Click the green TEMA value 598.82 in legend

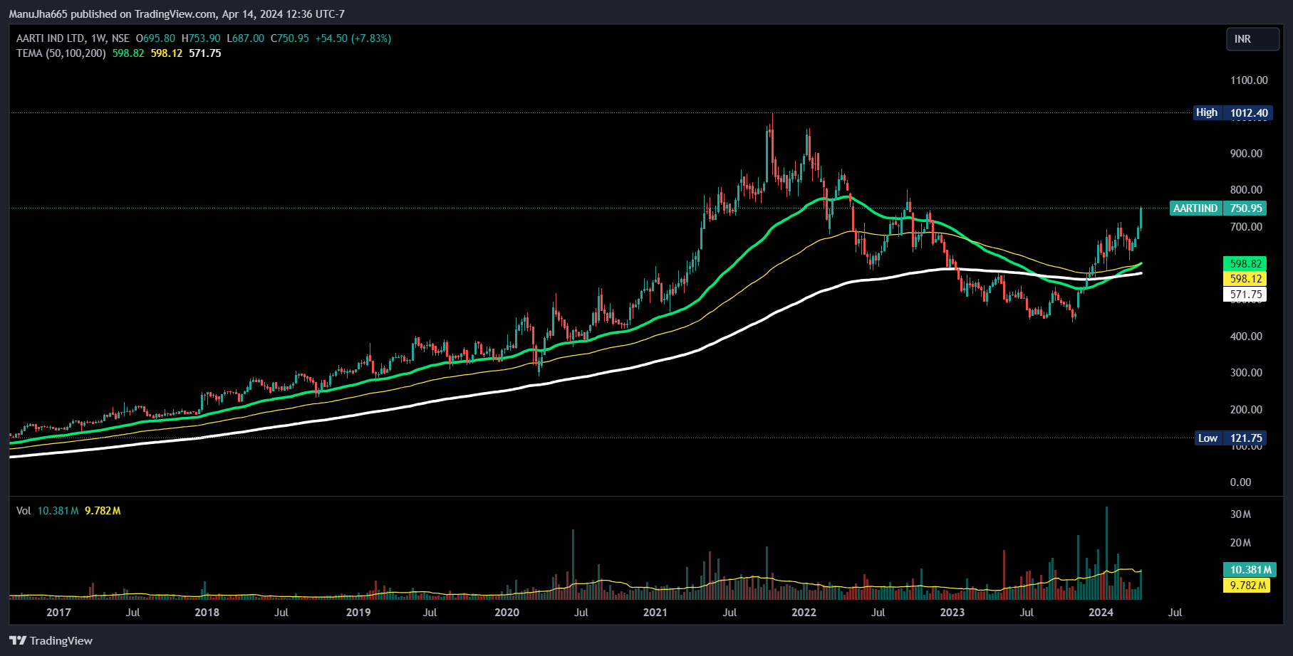pyautogui.click(x=128, y=53)
